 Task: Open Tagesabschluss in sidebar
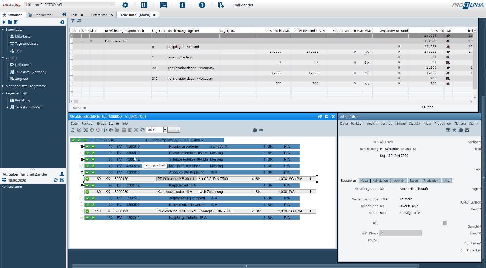(x=27, y=43)
